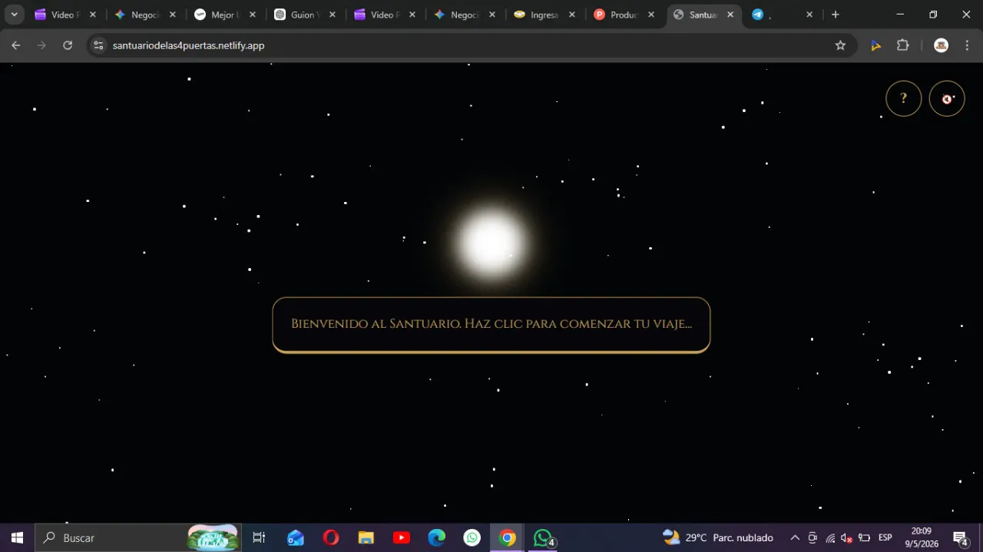Open the Wi-Fi network tray icon

point(830,537)
